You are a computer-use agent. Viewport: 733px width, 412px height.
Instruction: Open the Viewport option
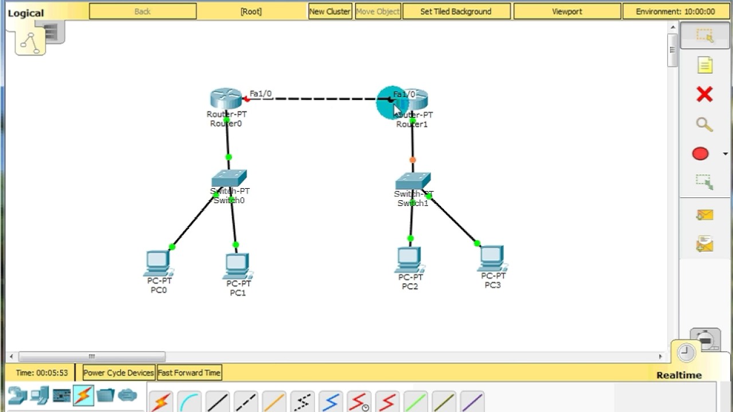click(x=567, y=11)
